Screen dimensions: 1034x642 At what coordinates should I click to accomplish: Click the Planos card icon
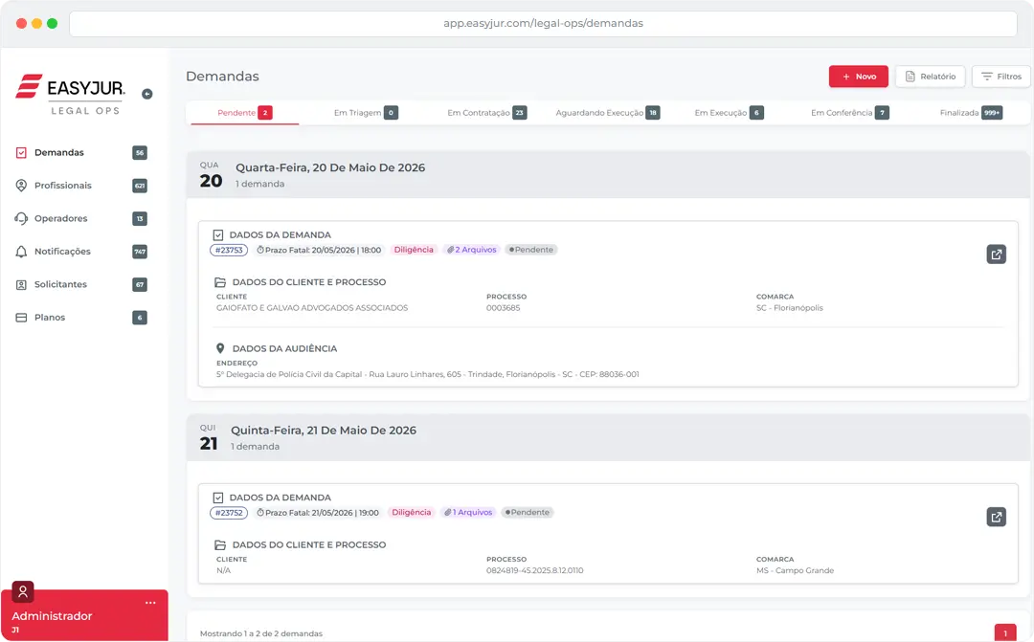(21, 317)
